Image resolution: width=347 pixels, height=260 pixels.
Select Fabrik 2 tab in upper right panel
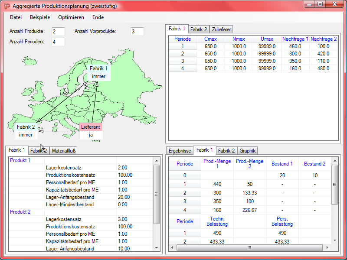(199, 29)
